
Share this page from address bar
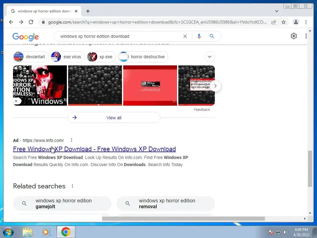274,22
